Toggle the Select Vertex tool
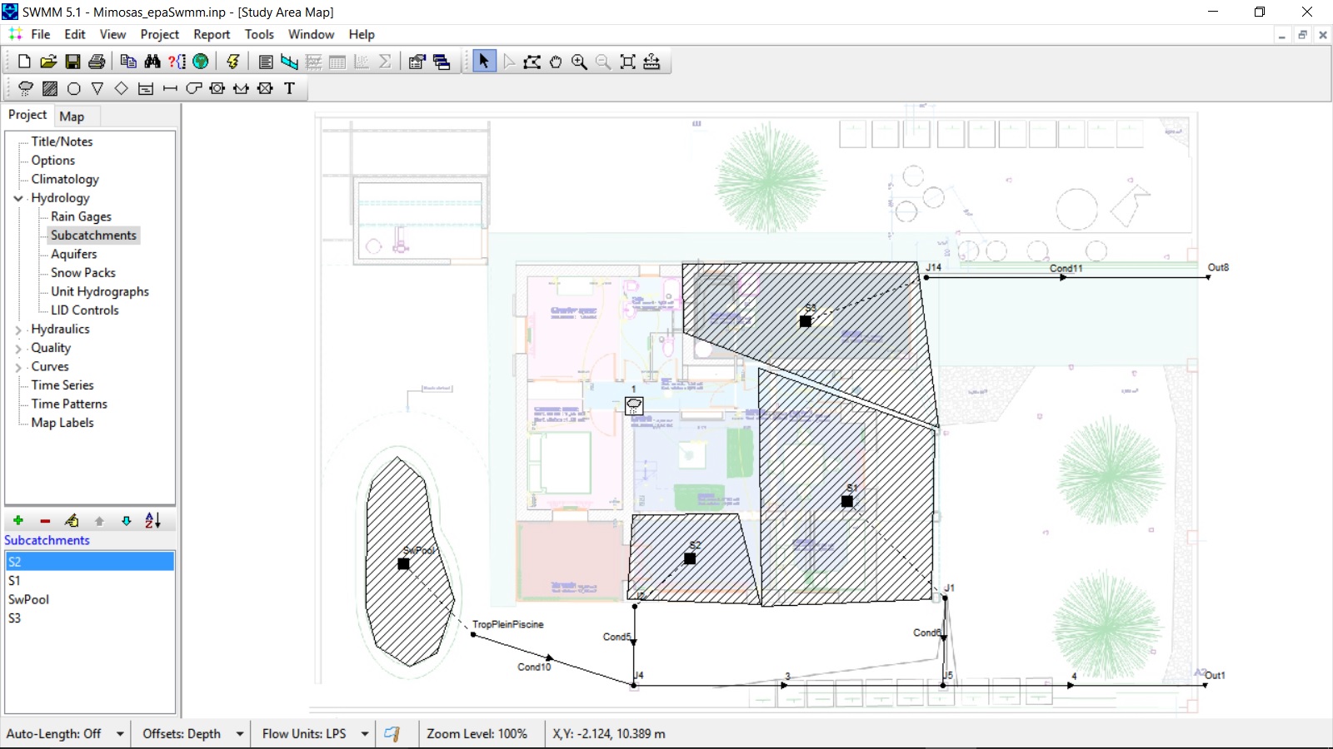This screenshot has height=749, width=1333. [x=508, y=62]
